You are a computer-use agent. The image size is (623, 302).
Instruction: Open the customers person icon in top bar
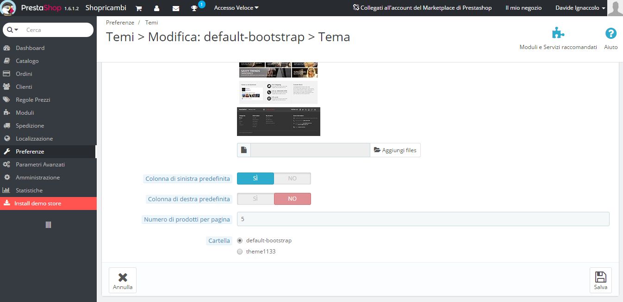157,8
